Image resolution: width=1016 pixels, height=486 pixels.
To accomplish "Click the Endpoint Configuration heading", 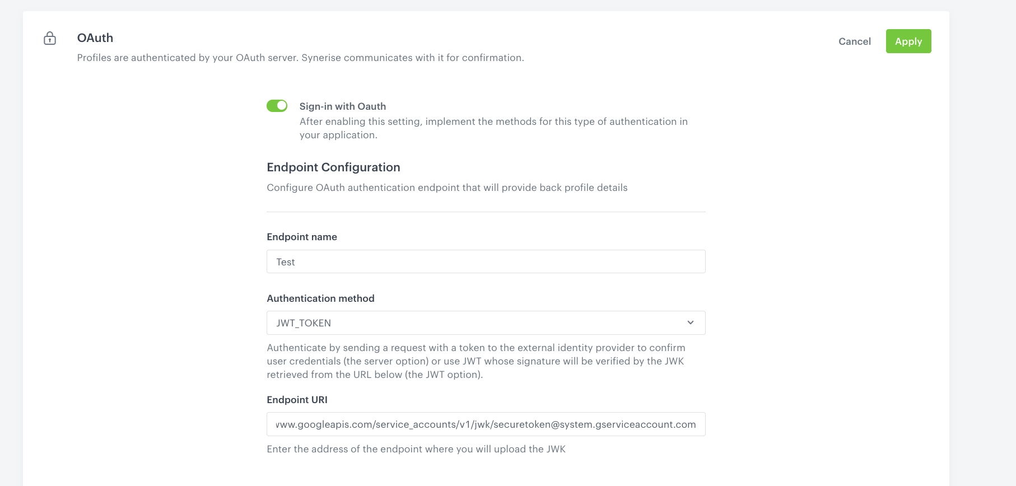I will click(x=333, y=167).
